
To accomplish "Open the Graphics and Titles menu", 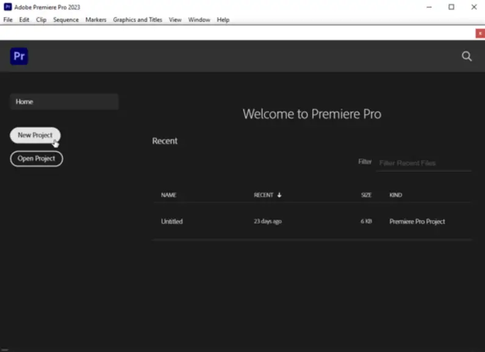I will tap(138, 20).
